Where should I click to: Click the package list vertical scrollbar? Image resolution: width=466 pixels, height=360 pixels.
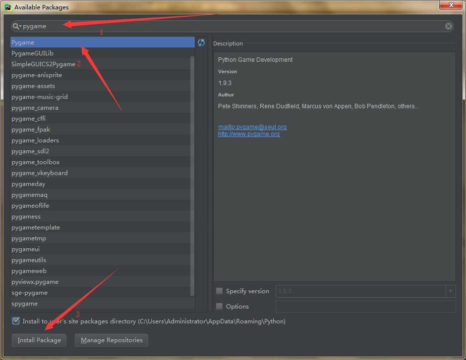192,176
